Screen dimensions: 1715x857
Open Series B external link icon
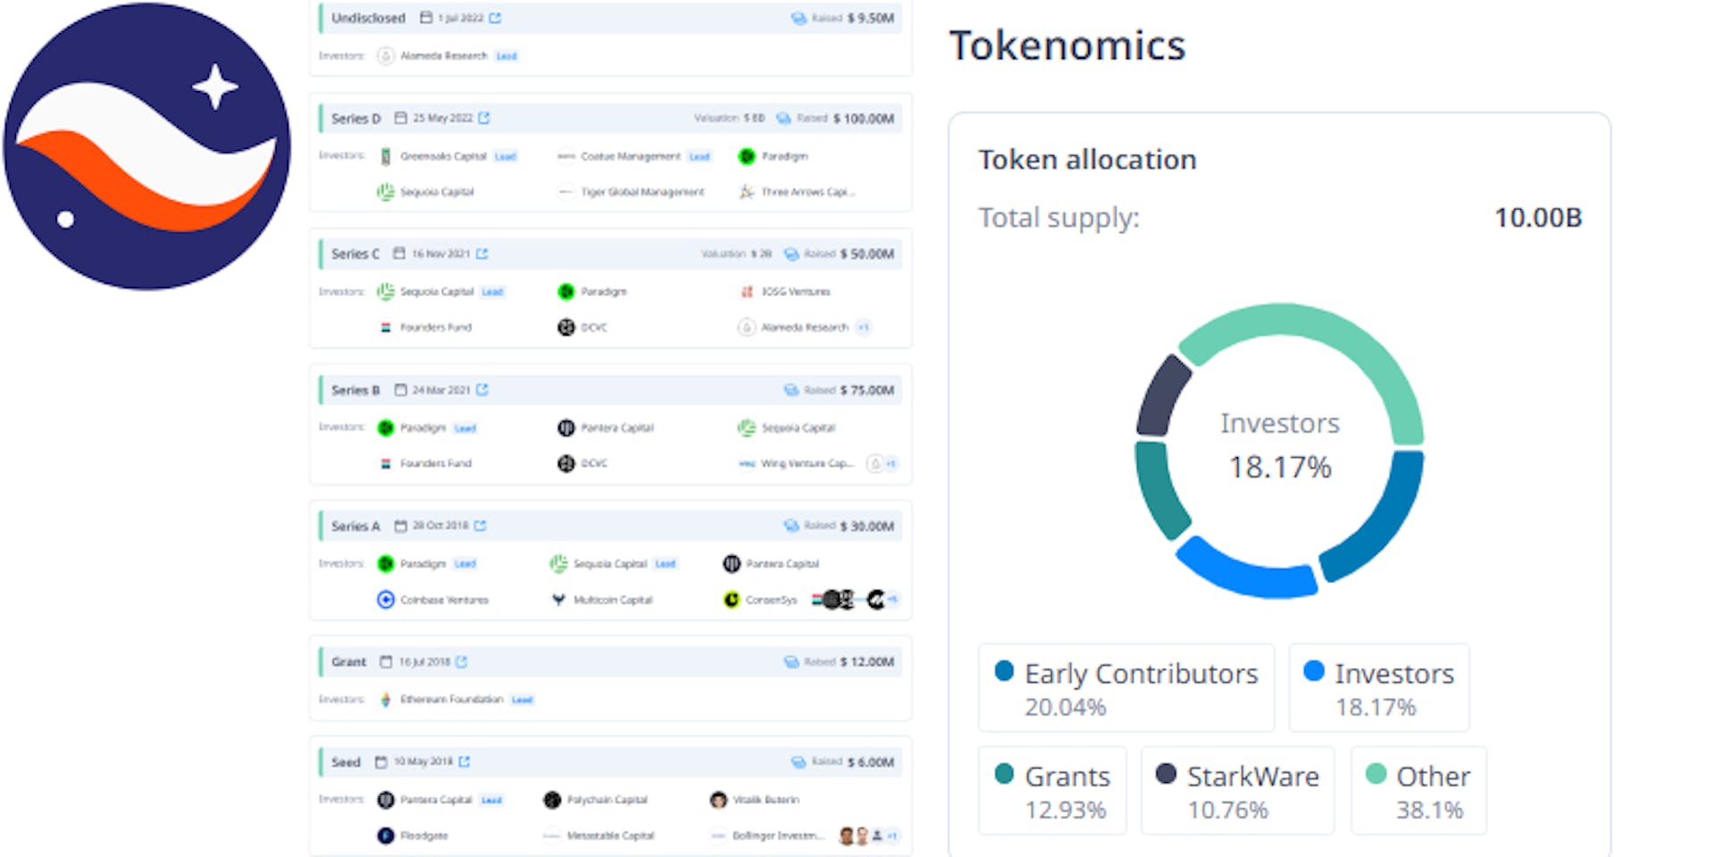482,390
